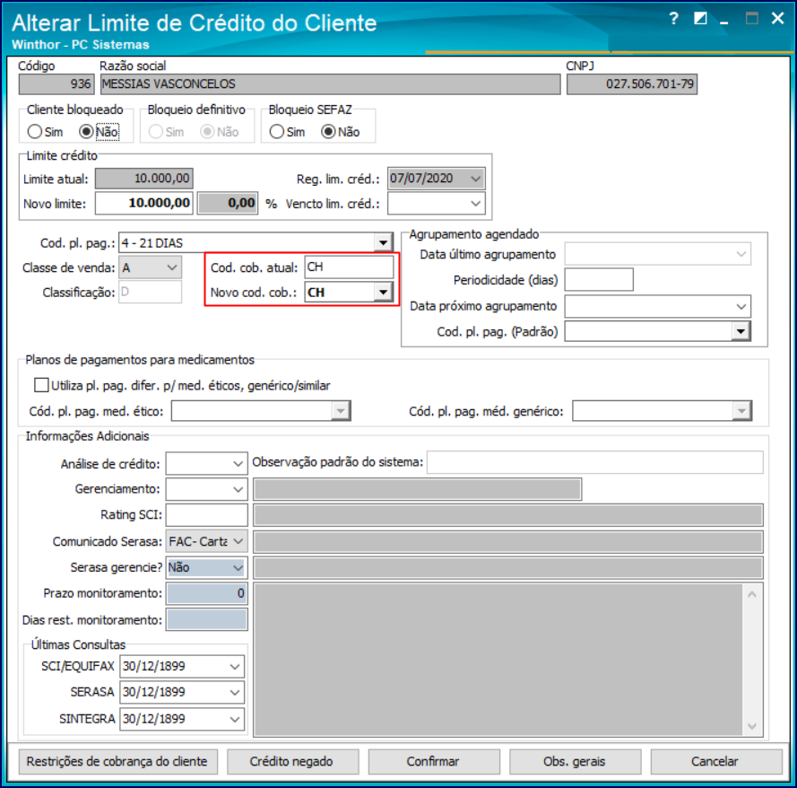Expand Novo cod. cob. dropdown arrow
Viewport: 797px width, 788px height.
pos(383,293)
